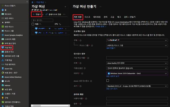Check the first virtual machine row checkbox
The image size is (170, 107).
click(x=33, y=29)
